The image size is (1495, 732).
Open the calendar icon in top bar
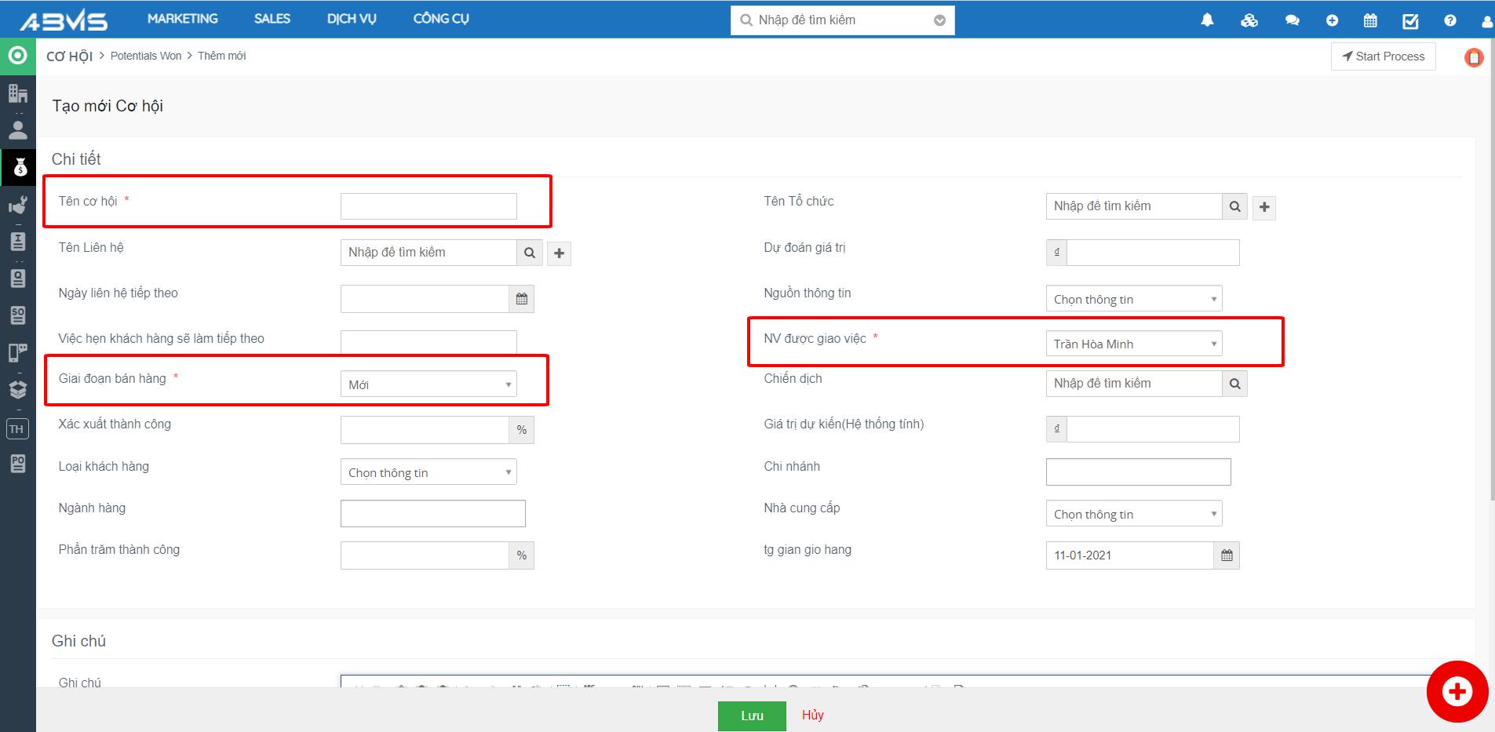click(1370, 20)
